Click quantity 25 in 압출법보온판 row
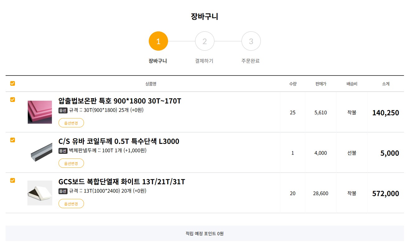 (293, 112)
